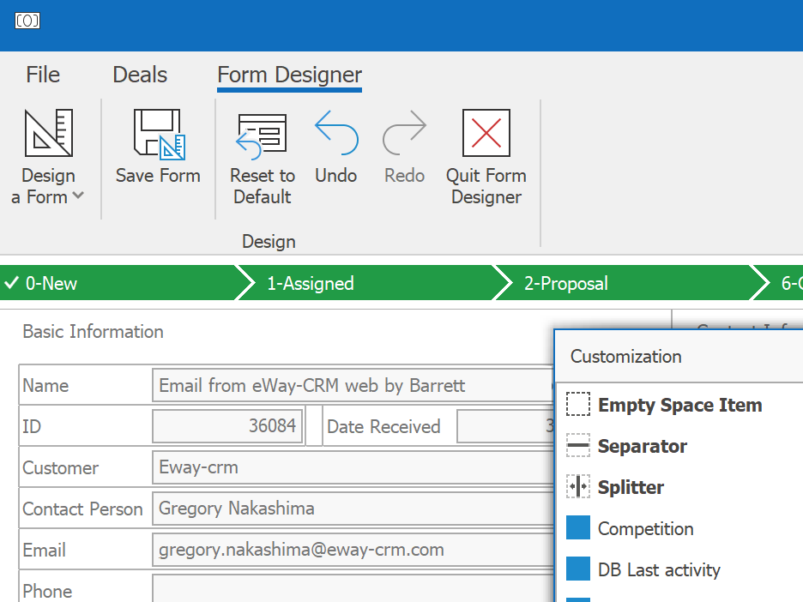Undo the last form change

coord(336,147)
